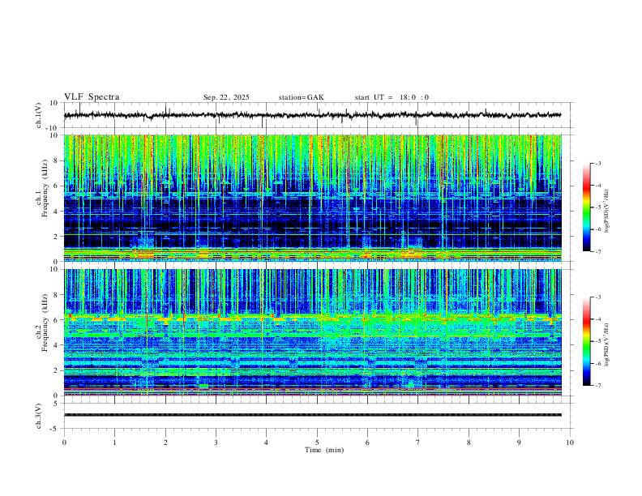This screenshot has height=496, width=642.
Task: Click the ch.1 spectrogram plot
Action: [x=312, y=198]
